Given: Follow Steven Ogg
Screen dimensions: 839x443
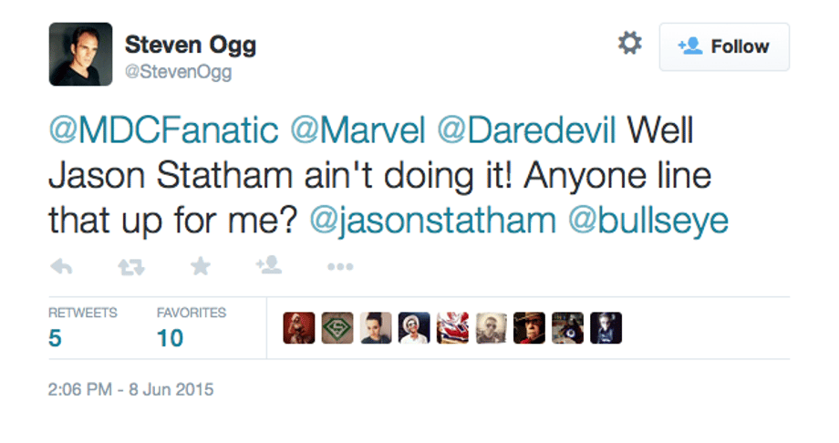Looking at the screenshot, I should (724, 46).
